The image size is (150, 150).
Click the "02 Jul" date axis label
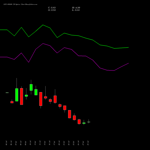(x=6, y=143)
